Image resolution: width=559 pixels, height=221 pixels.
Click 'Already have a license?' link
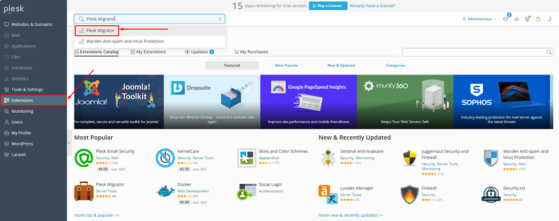click(372, 6)
